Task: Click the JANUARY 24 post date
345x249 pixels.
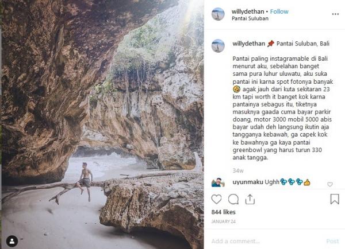Action: (x=224, y=221)
